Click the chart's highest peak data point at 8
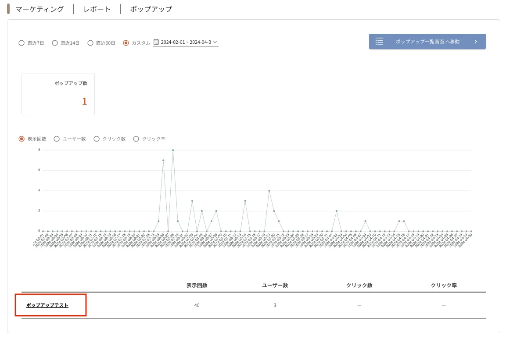The image size is (506, 342). tap(173, 150)
